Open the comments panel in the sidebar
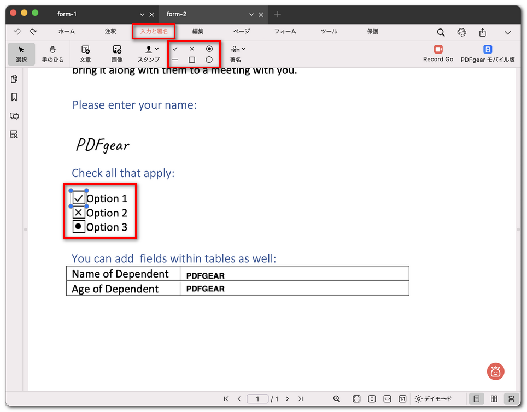This screenshot has width=527, height=412. tap(14, 116)
